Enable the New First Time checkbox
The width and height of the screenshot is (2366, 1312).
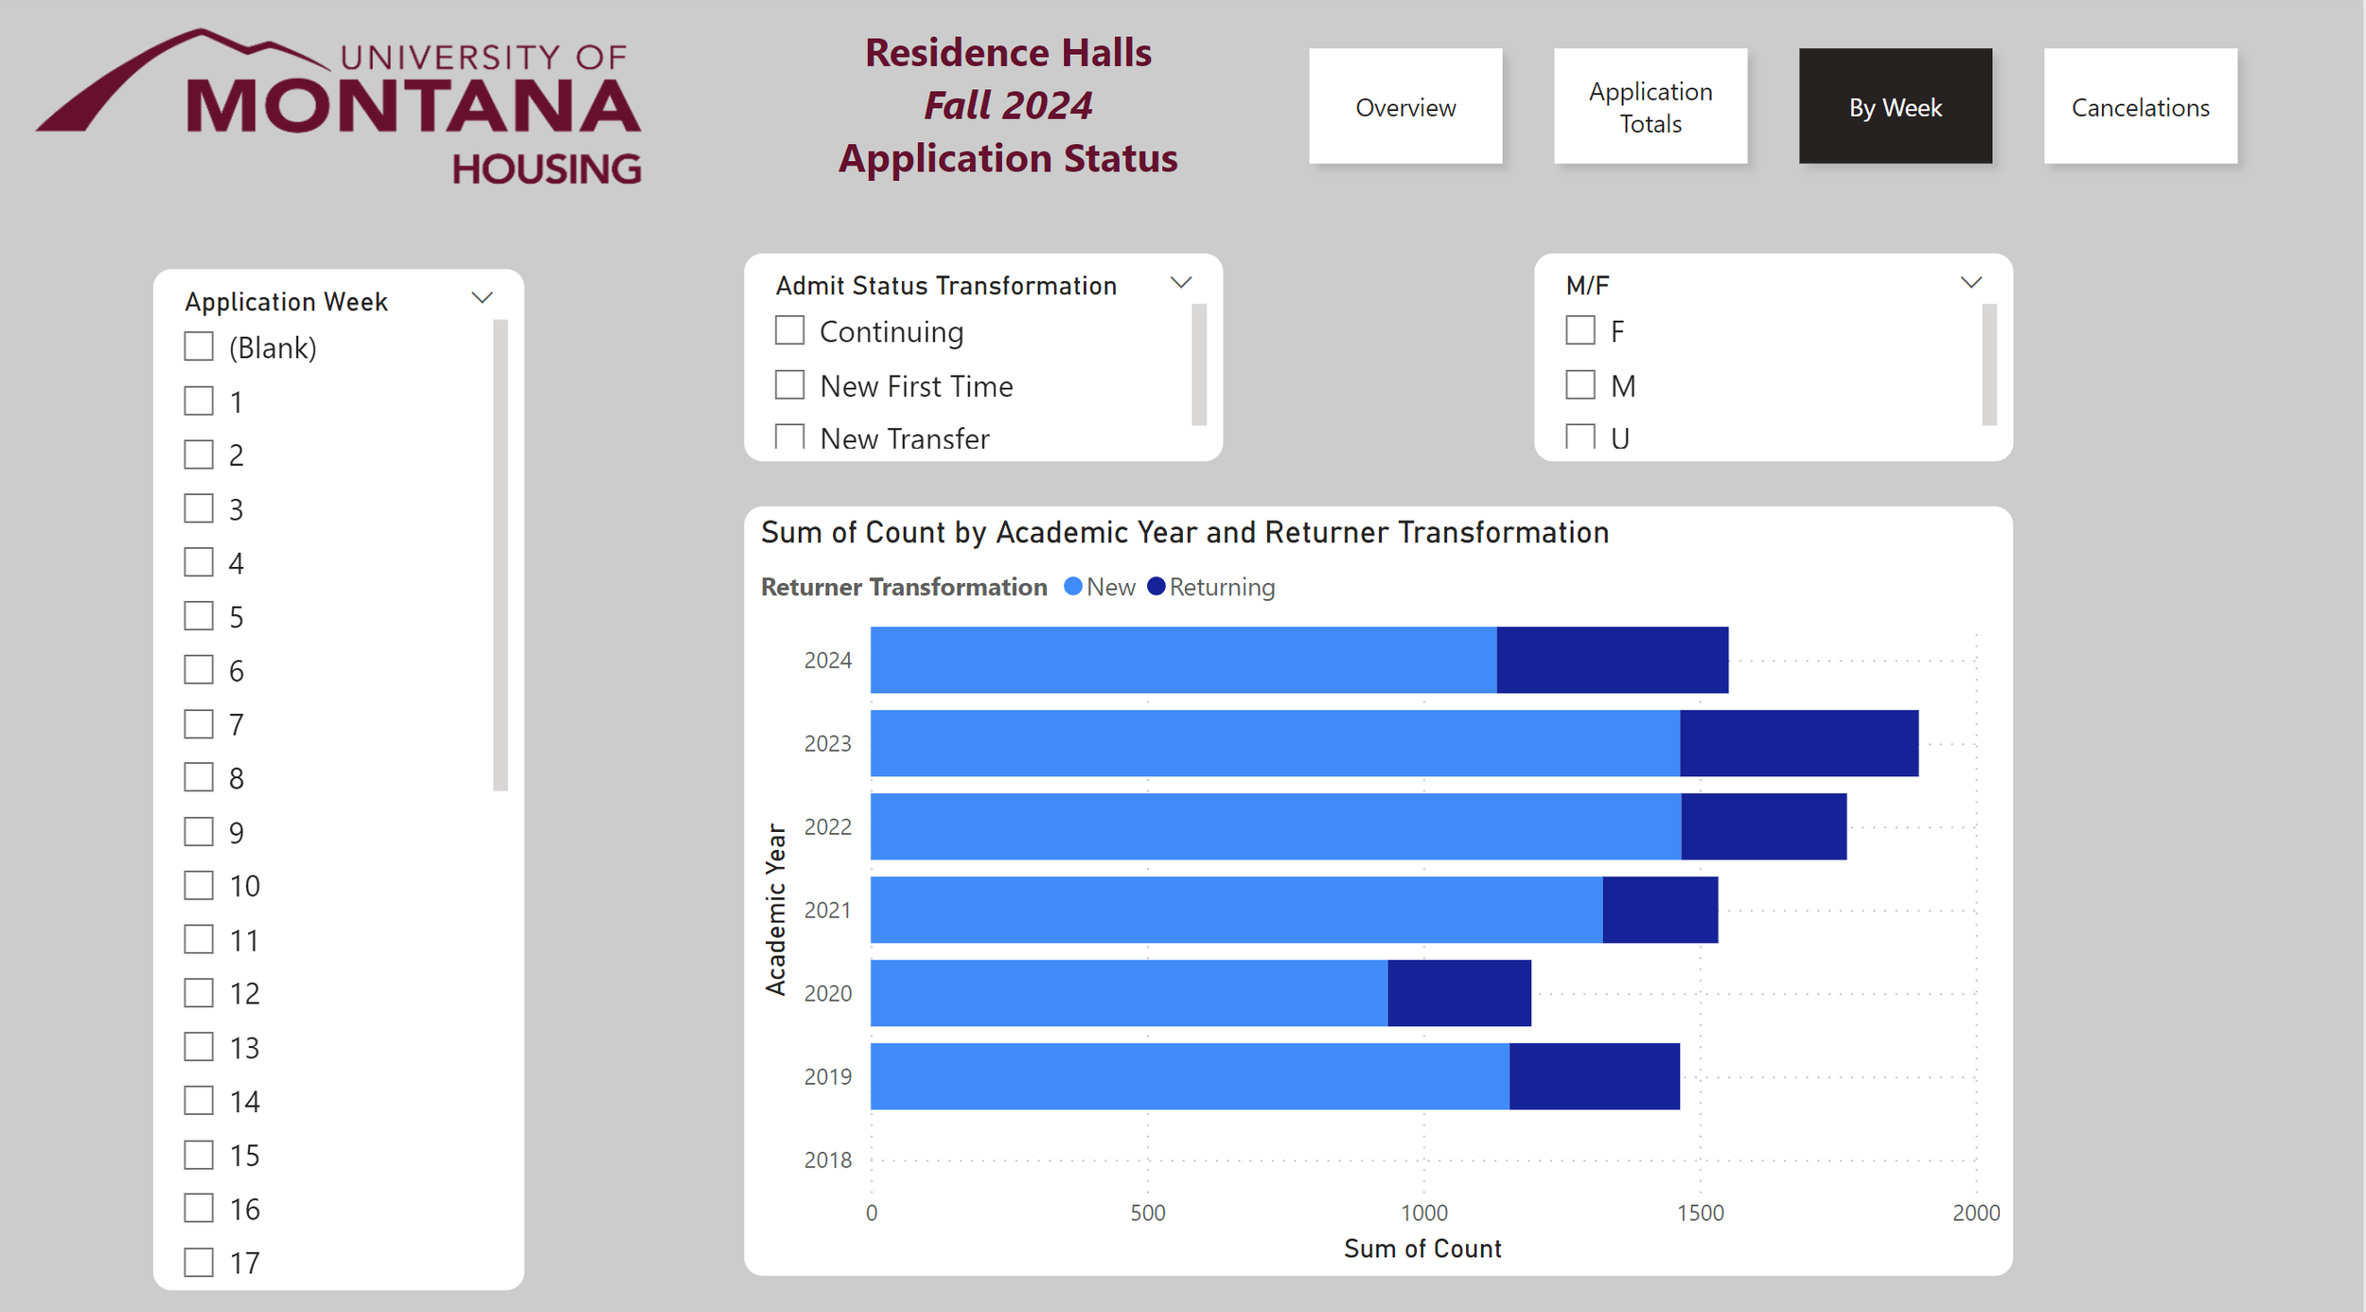click(789, 385)
